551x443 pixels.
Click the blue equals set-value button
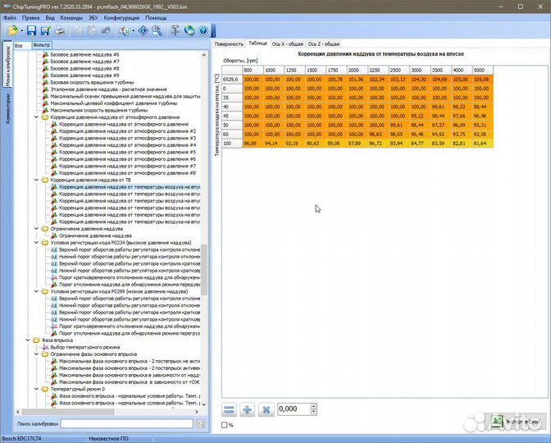230,409
